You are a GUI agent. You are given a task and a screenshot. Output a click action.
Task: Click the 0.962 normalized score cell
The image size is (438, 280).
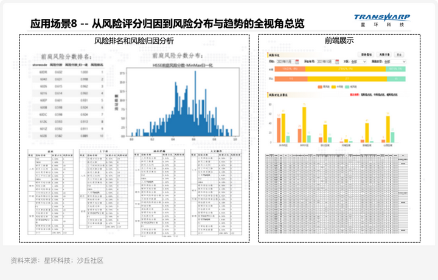pyautogui.click(x=84, y=86)
